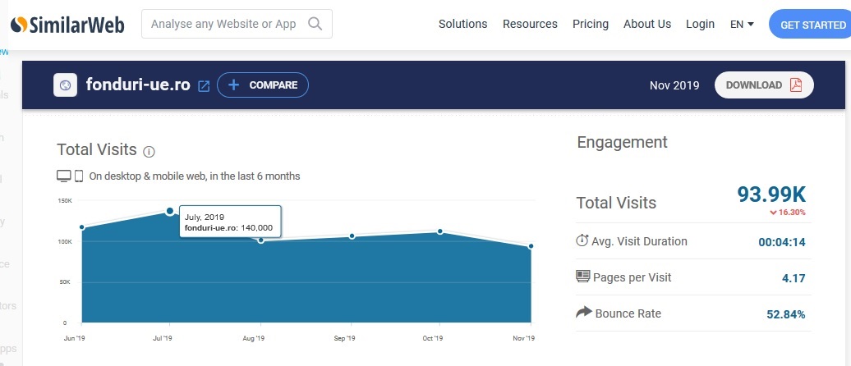Click the Engagement heading

tap(622, 143)
